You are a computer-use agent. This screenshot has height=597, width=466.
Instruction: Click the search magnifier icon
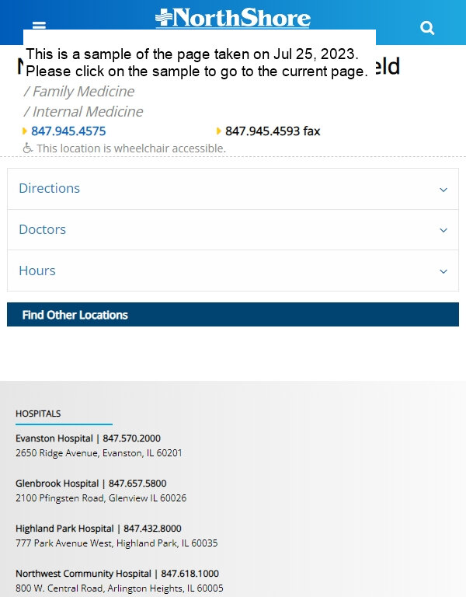tap(427, 28)
